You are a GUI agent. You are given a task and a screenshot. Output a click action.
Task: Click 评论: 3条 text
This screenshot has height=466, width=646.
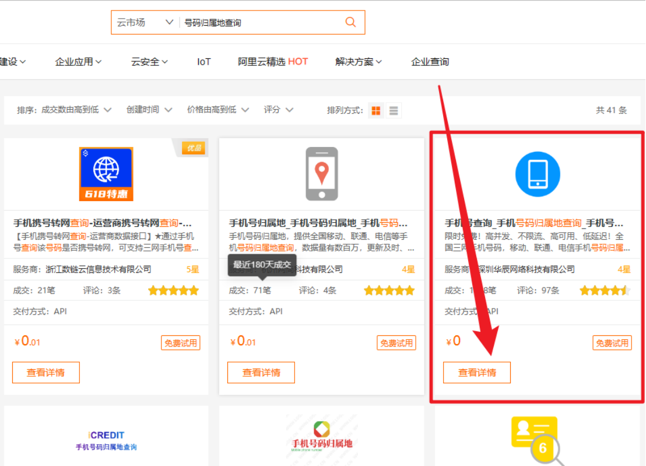pos(102,290)
